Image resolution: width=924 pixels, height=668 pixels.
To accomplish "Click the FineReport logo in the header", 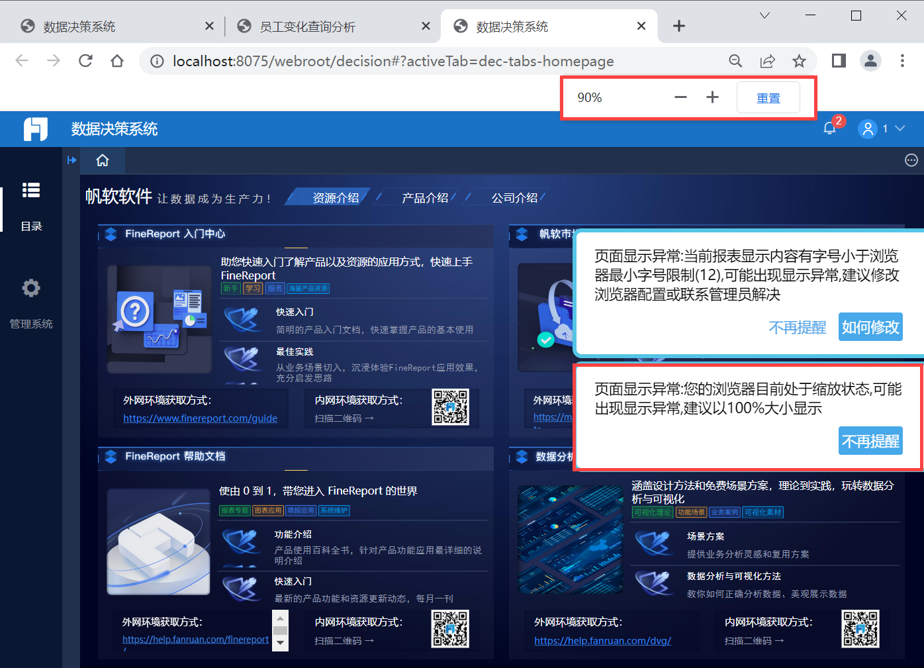I will [36, 128].
